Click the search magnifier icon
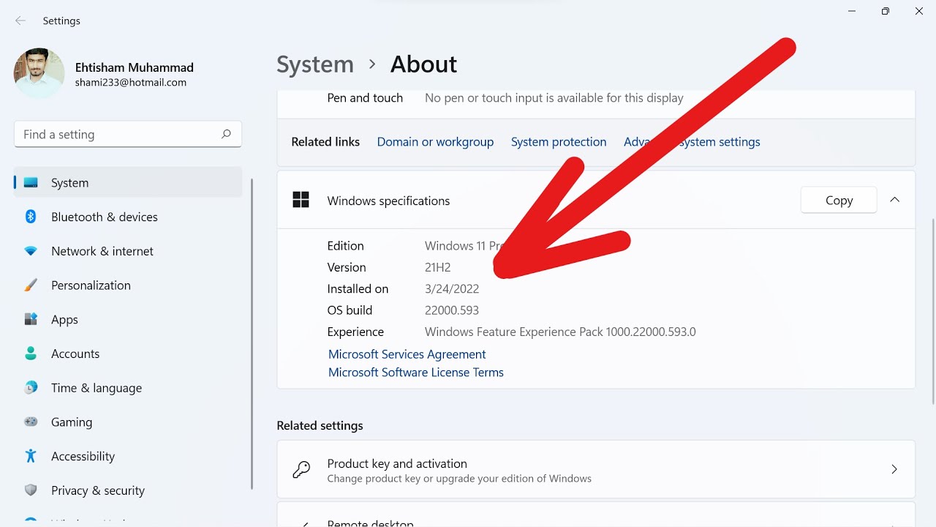This screenshot has height=527, width=936. (x=226, y=134)
